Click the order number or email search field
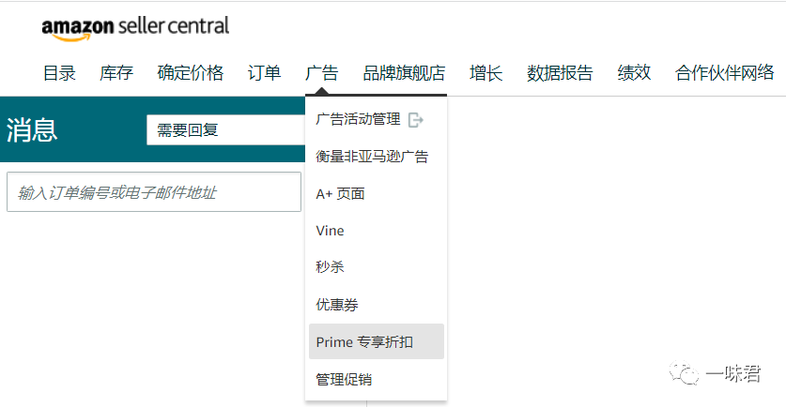 (x=154, y=191)
